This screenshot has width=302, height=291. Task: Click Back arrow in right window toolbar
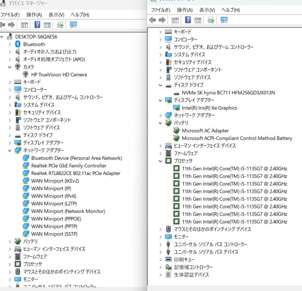click(153, 20)
